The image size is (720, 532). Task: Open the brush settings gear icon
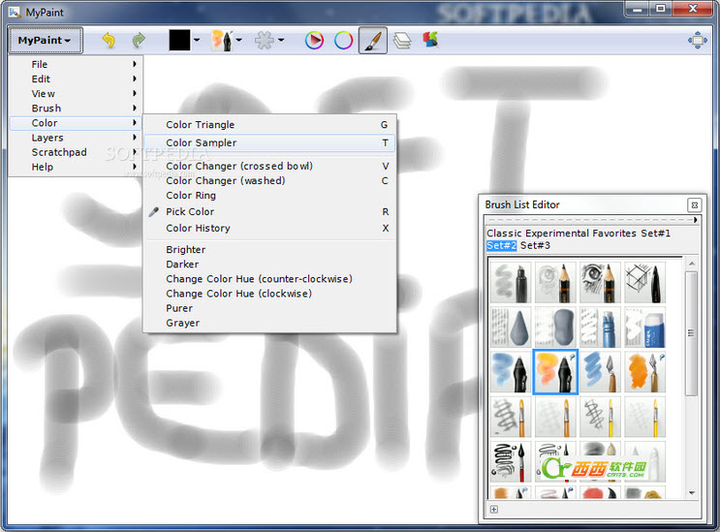265,41
